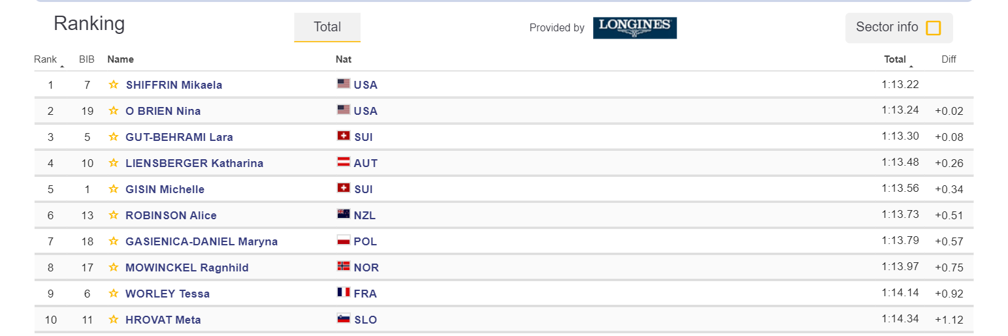Open the athlete page for SHIFFRIN Mikaela

[174, 85]
